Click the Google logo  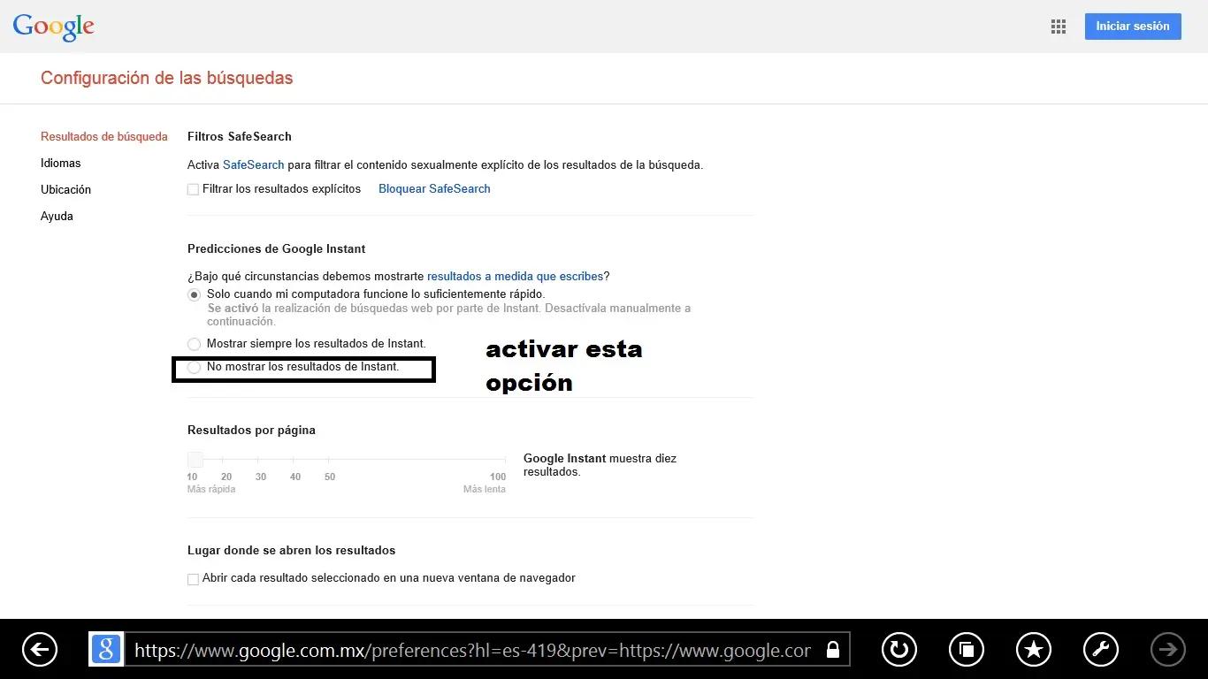pos(53,27)
